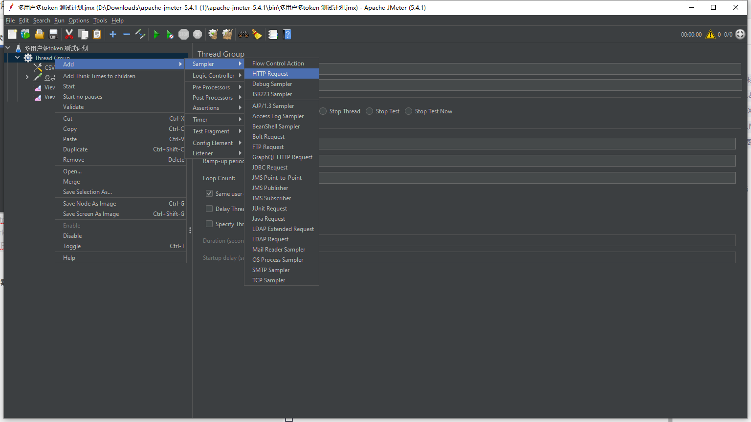Image resolution: width=751 pixels, height=422 pixels.
Task: Click Duplicate in context menu
Action: 121,149
